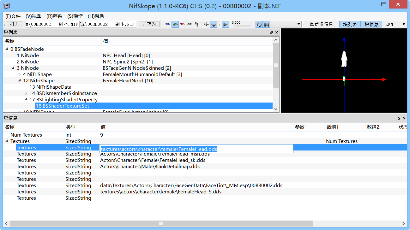The height and width of the screenshot is (230, 410).
Task: Click the save file path field
Action: [109, 24]
